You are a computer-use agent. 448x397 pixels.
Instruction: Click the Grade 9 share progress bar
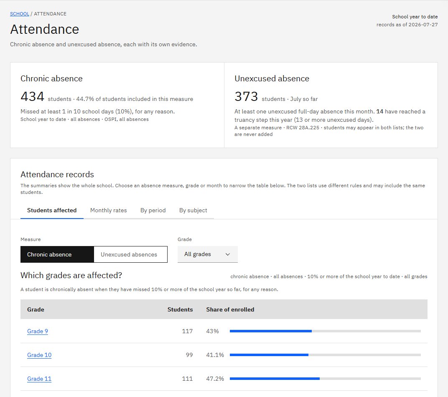click(325, 331)
